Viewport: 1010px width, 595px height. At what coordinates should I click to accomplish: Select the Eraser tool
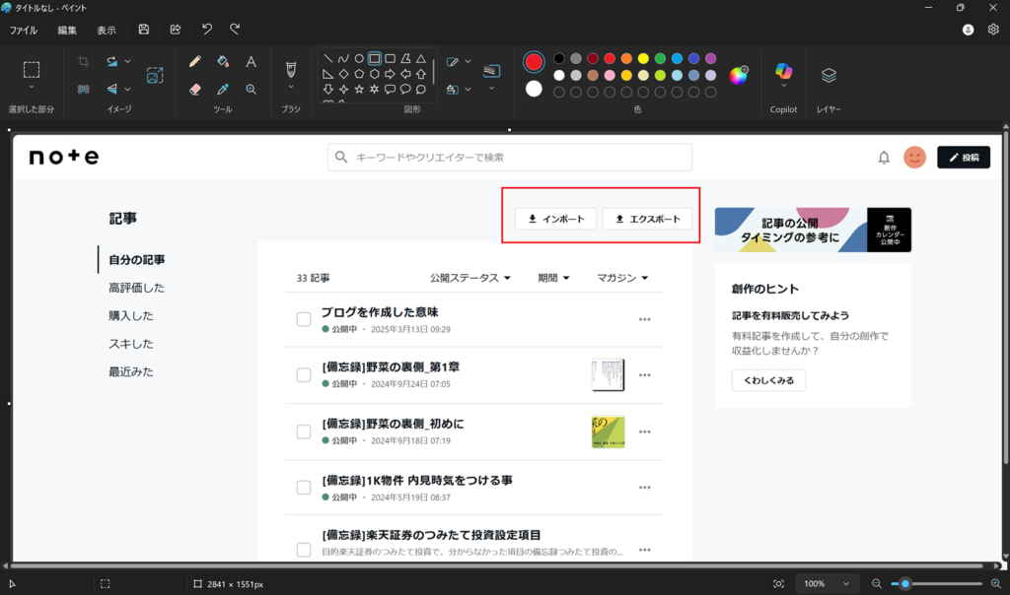(x=194, y=90)
